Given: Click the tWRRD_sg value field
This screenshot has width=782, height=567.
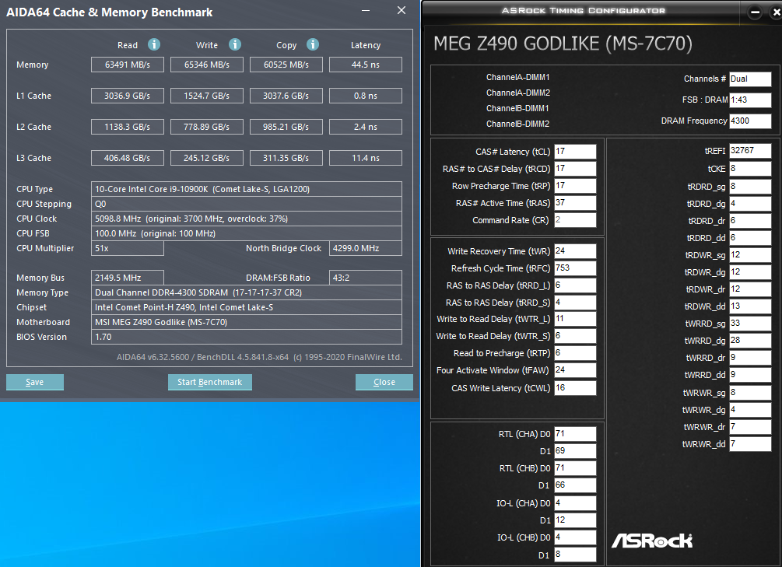Looking at the screenshot, I should click(750, 323).
